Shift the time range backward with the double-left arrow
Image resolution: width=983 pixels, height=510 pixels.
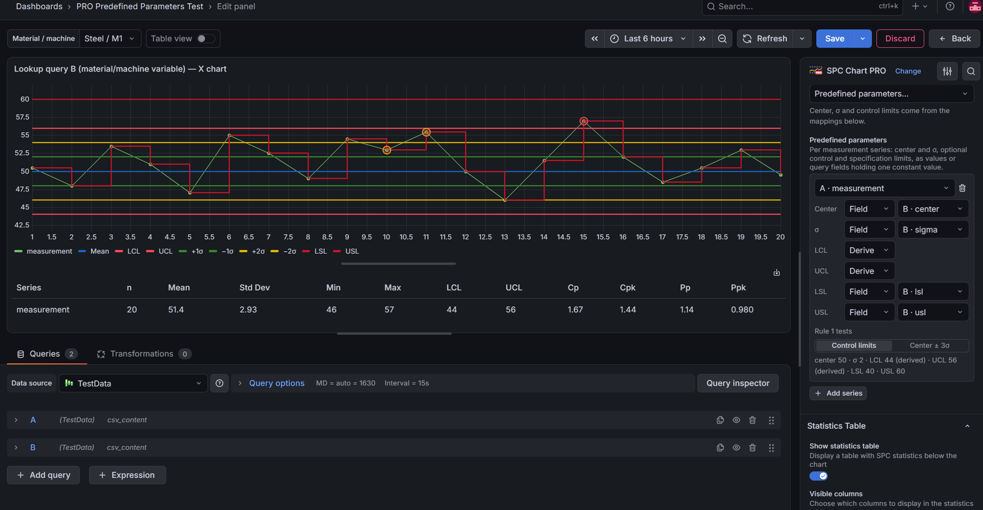pyautogui.click(x=595, y=39)
